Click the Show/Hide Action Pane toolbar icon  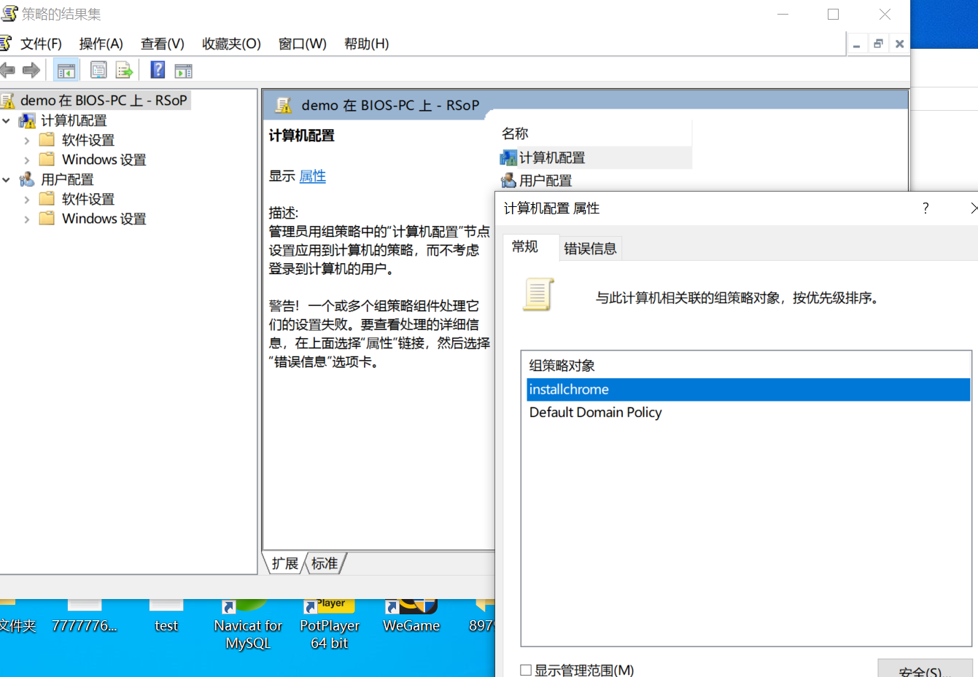tap(184, 71)
